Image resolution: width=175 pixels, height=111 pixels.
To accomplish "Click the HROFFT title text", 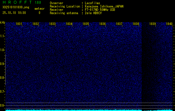I will tap(16, 3).
